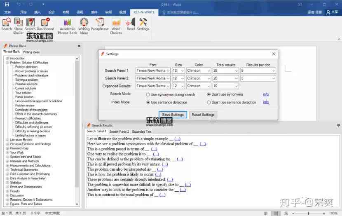Click link after 'strongly interlinked' phrase

pos(170,179)
